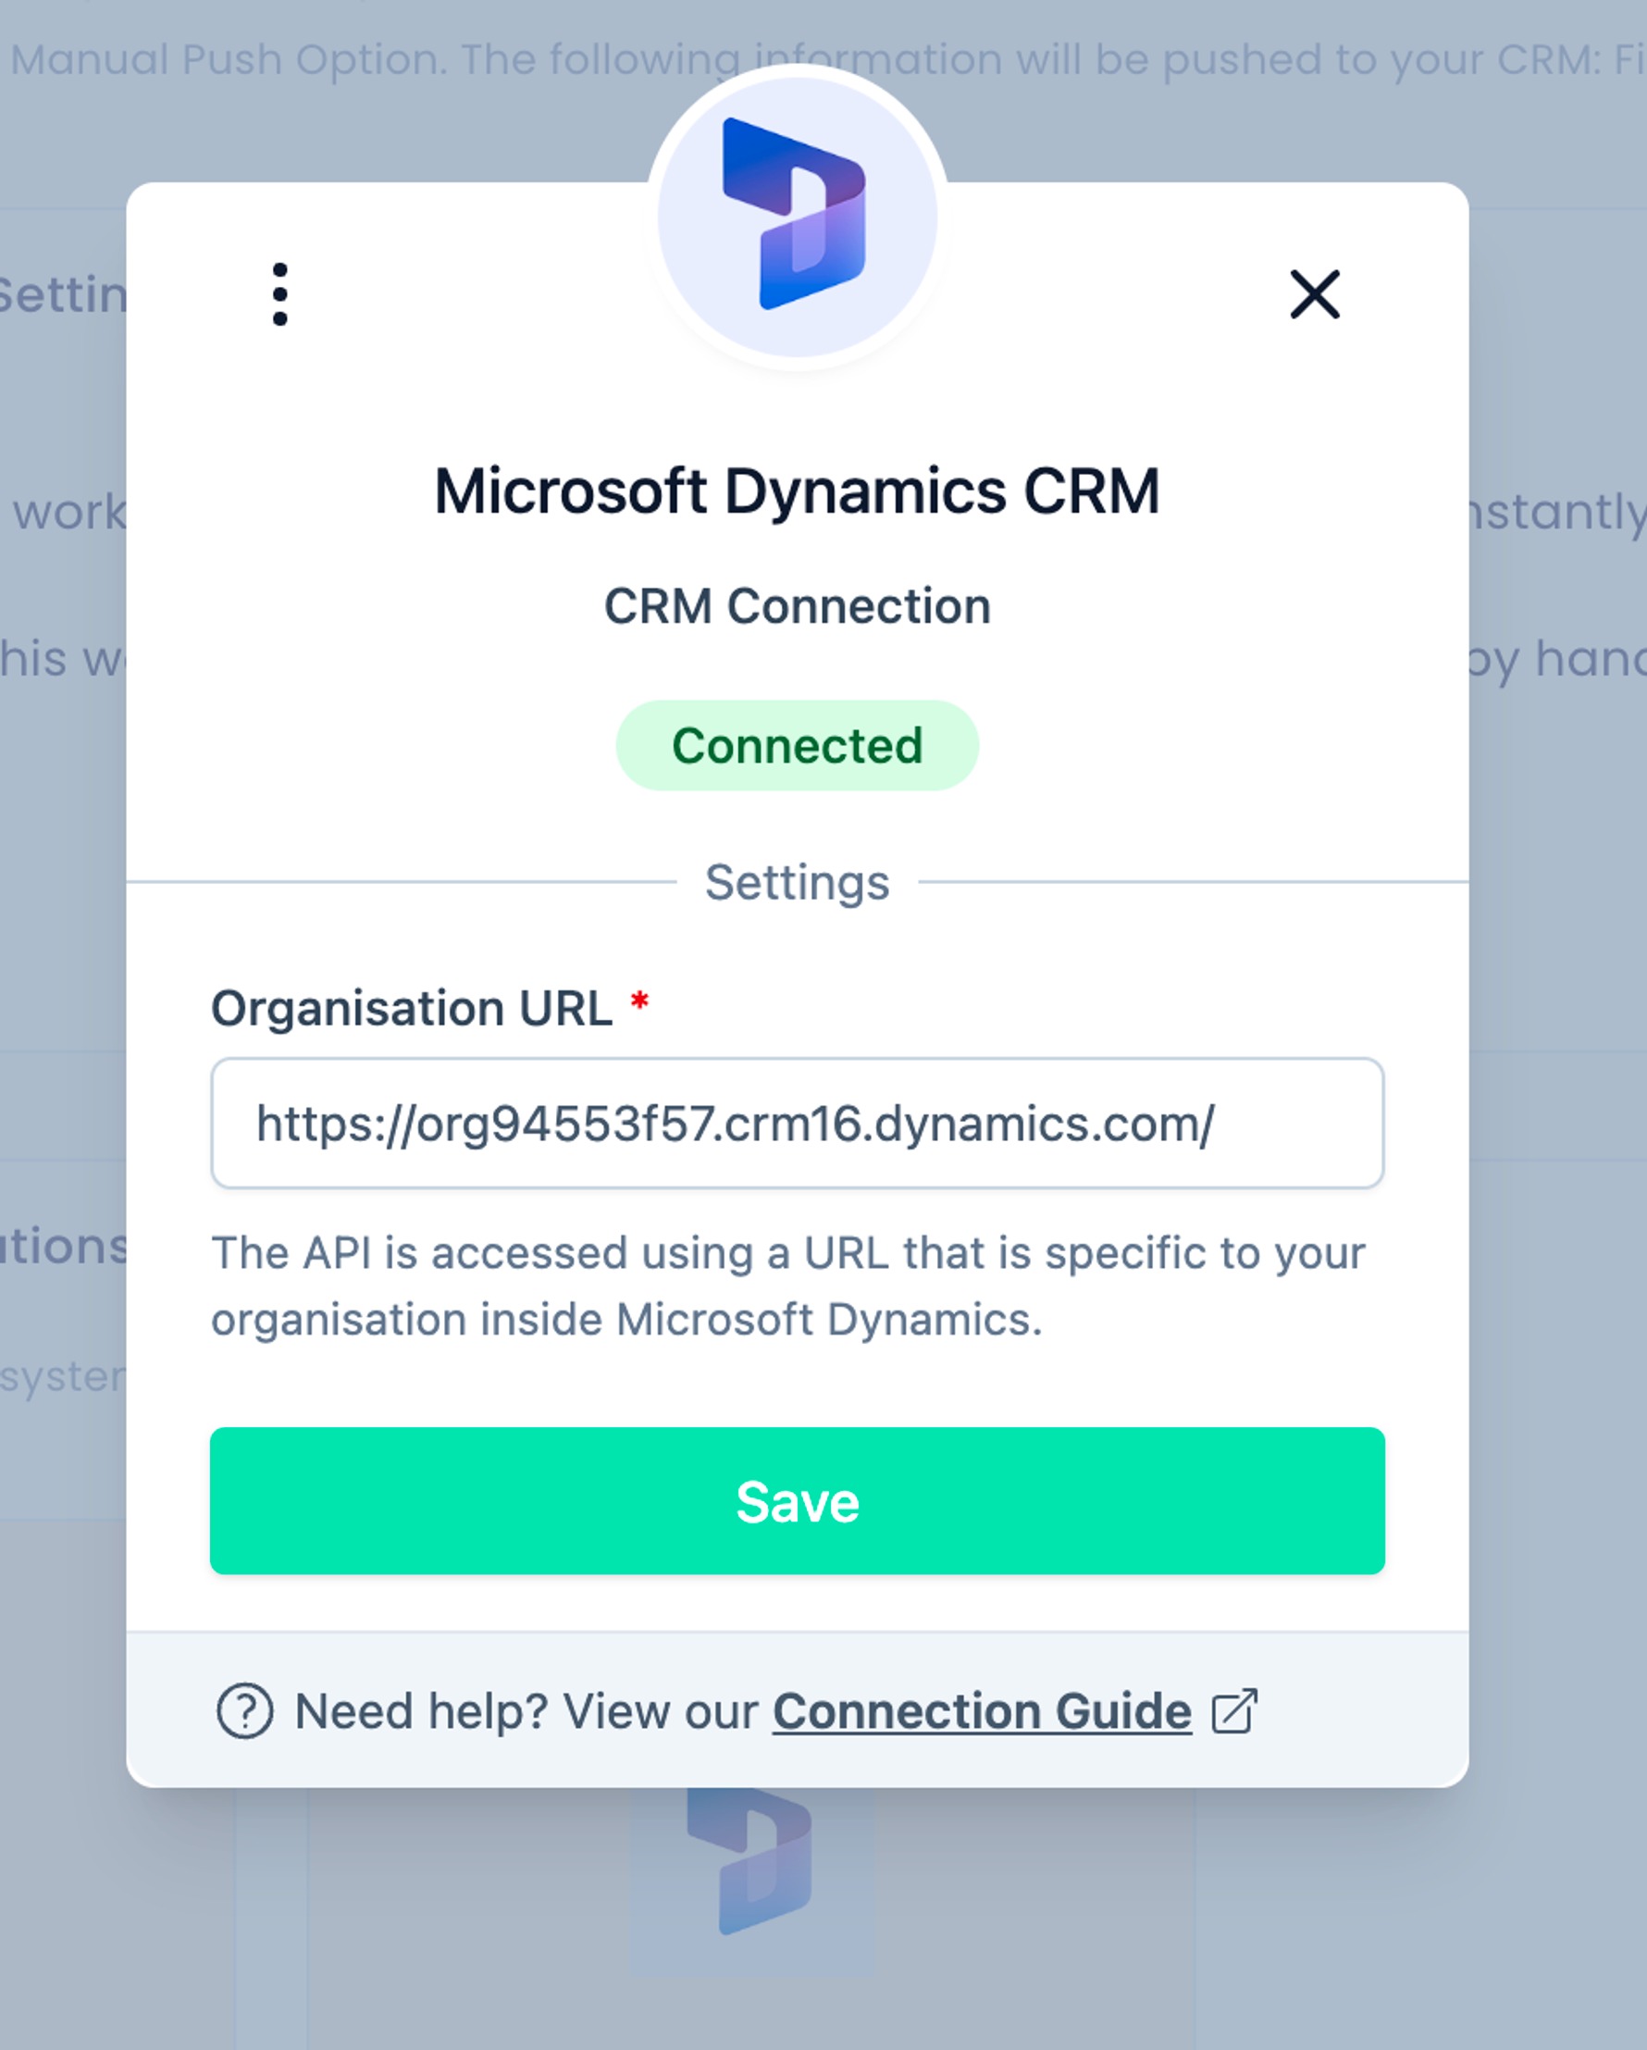
Task: Click the Dynamics logo behind the dialog
Action: (749, 1861)
